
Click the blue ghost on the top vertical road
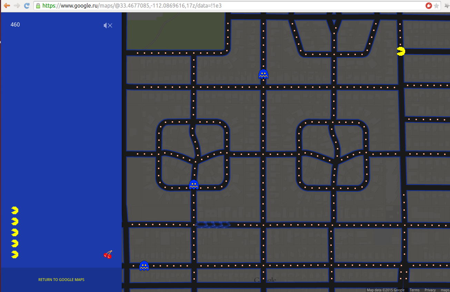tap(263, 74)
